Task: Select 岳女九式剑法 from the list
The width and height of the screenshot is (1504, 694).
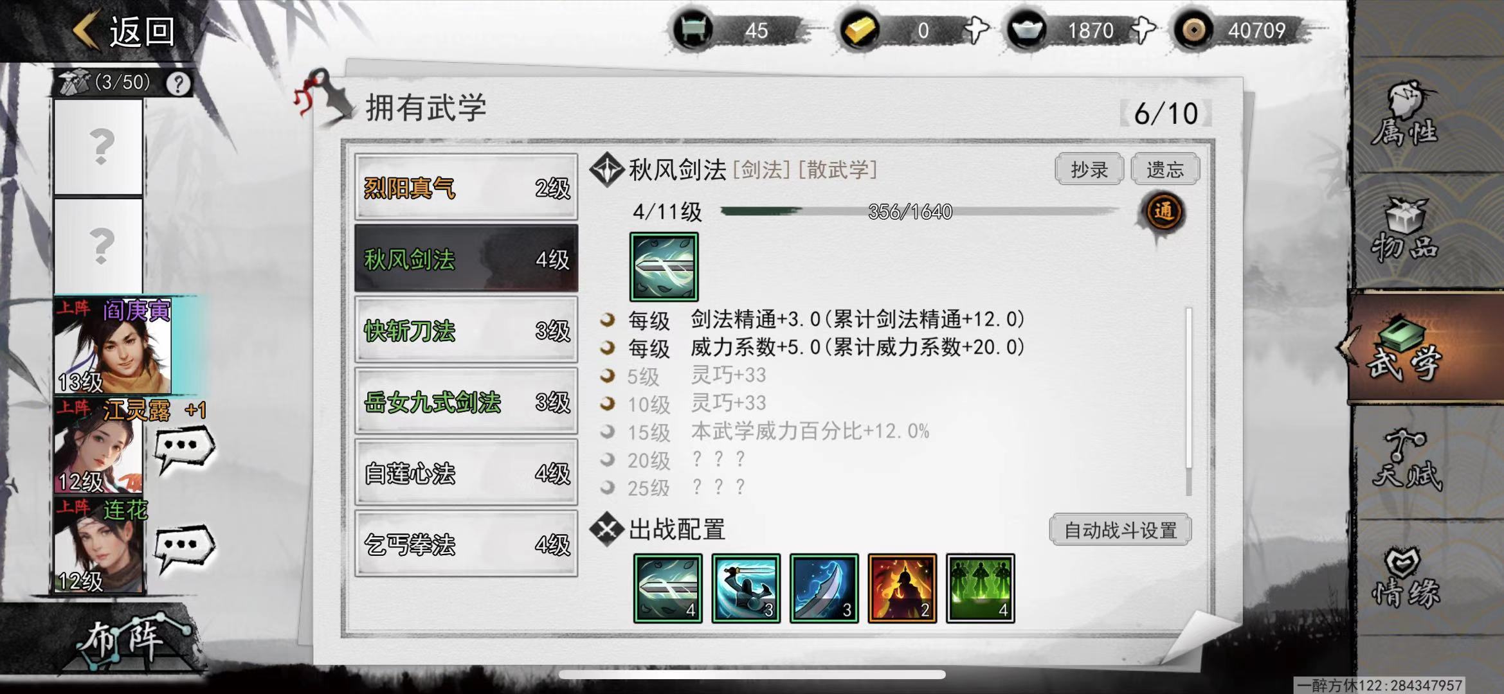Action: pos(466,402)
